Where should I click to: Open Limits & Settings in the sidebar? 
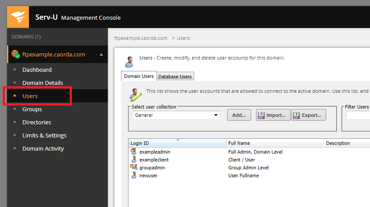pyautogui.click(x=44, y=135)
